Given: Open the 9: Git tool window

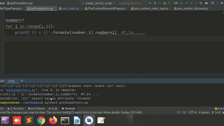Looking at the screenshot, I should coord(53,108).
